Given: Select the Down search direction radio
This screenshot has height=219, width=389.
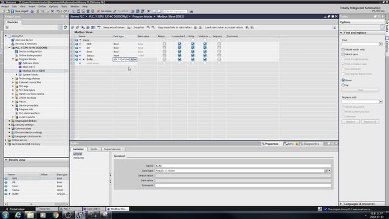Looking at the screenshot, I should tap(343, 80).
